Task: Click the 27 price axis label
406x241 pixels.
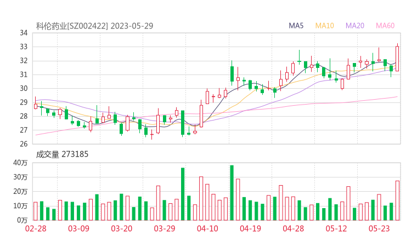Action: [x=24, y=130]
